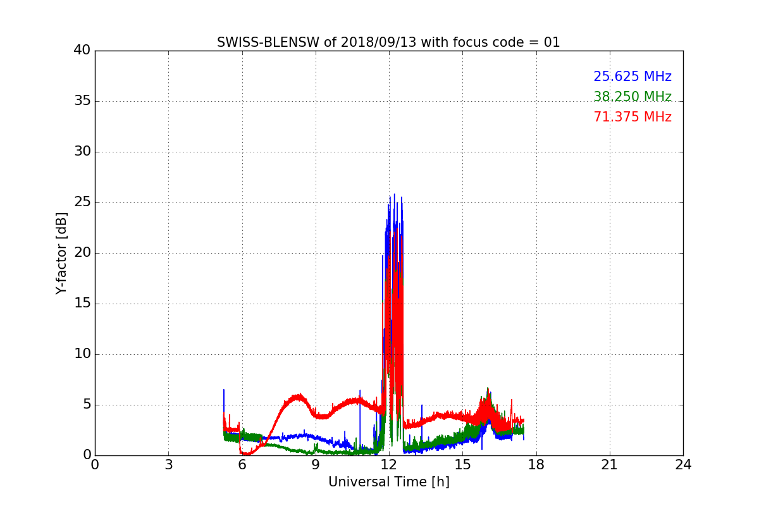Select the 71.375 MHz legend label
The image size is (759, 506).
click(x=632, y=117)
